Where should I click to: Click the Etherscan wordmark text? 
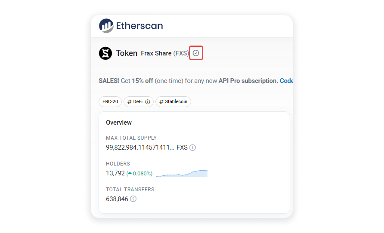tap(139, 26)
